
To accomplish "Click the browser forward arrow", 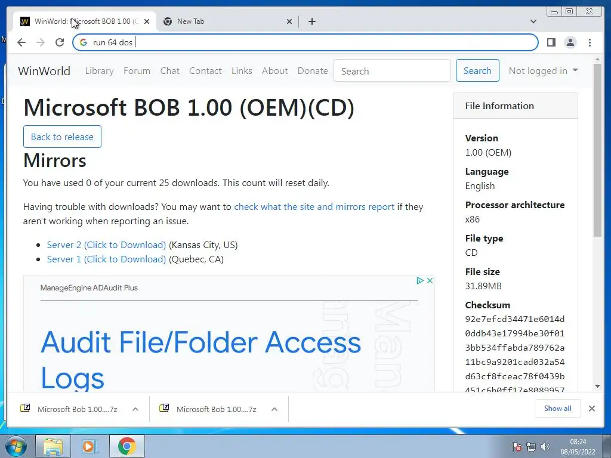I will [x=41, y=42].
